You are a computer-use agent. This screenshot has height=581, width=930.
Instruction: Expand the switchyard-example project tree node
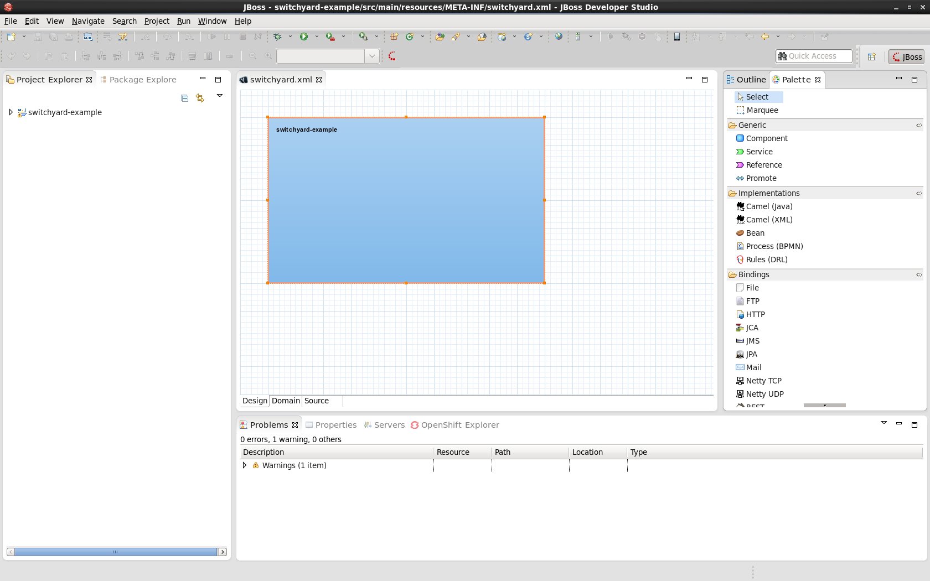tap(11, 112)
